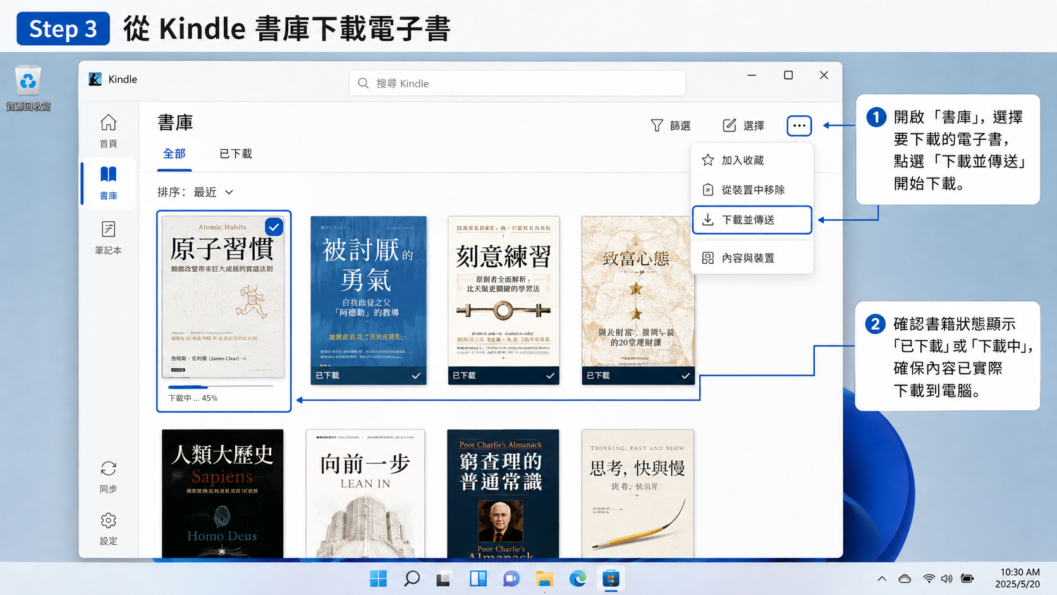Uncheck the 原子習慣 selection checkbox
1057x595 pixels.
click(274, 226)
